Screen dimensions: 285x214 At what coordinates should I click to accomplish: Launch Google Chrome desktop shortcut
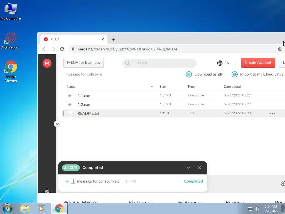click(x=11, y=71)
